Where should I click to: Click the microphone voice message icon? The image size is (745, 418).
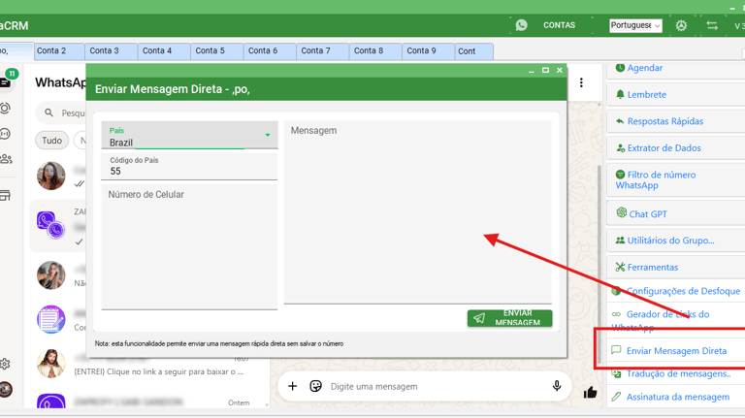pos(557,386)
